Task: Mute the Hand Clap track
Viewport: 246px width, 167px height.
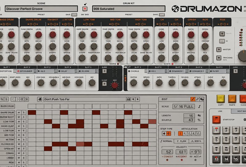Action: (19, 126)
